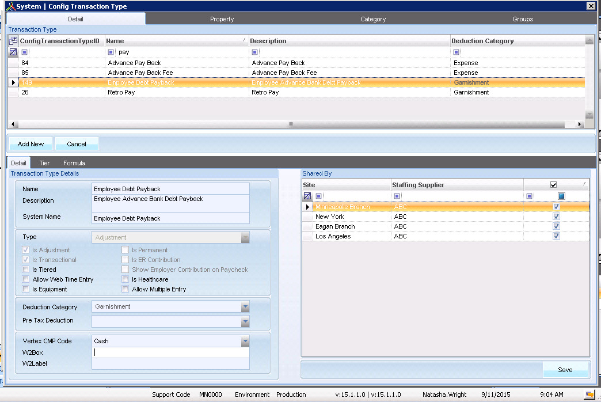This screenshot has width=601, height=402.
Task: Open filter operator icon for Deduction Category column
Action: pos(456,52)
